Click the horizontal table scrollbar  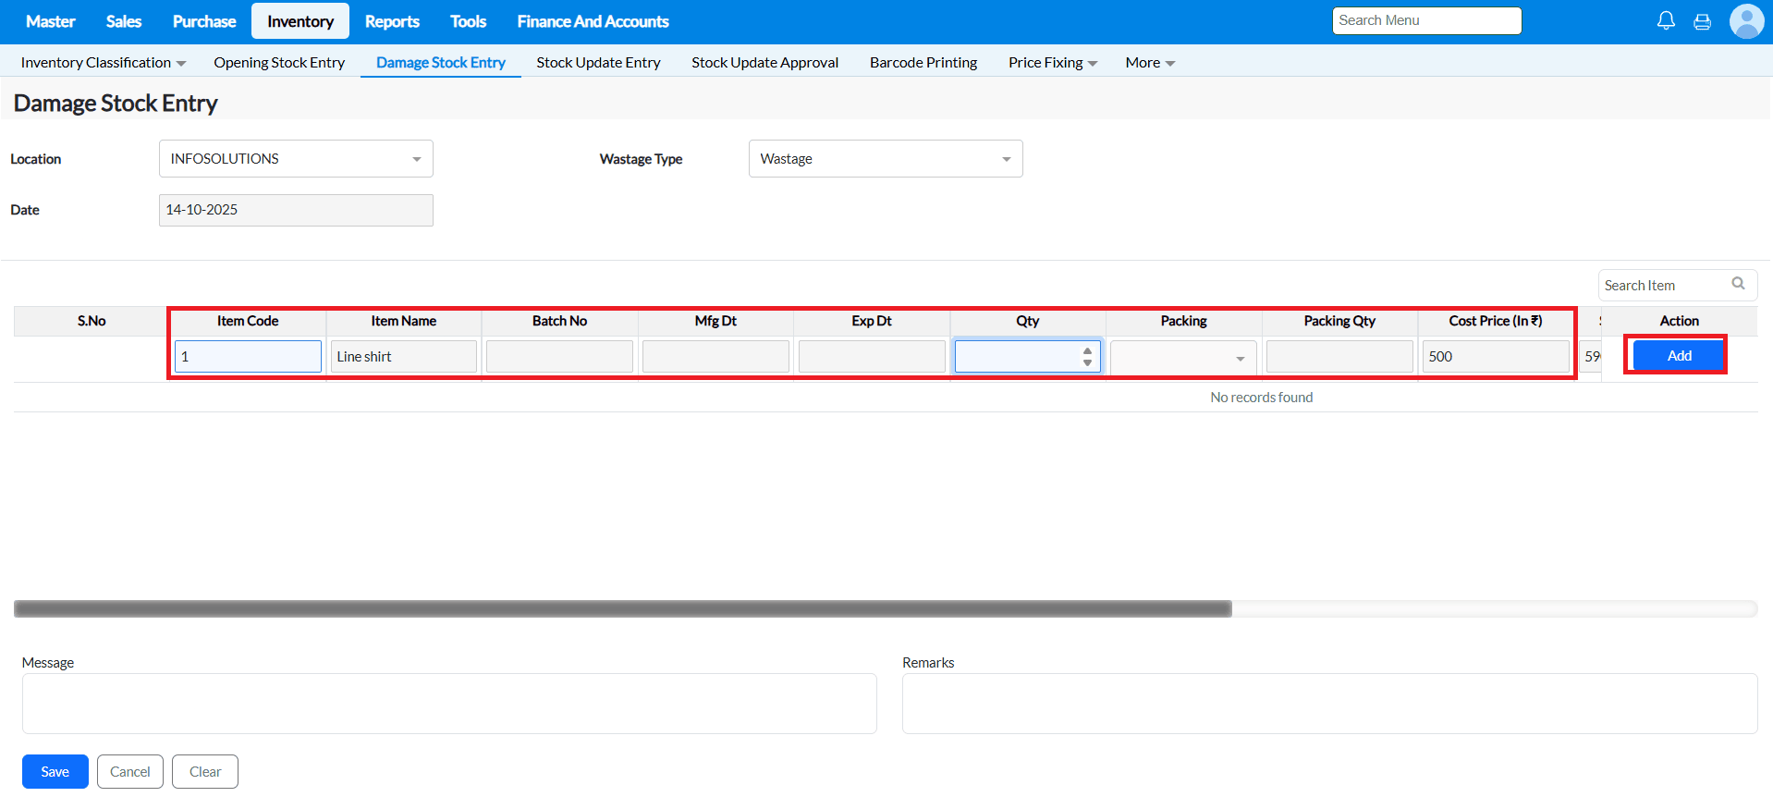coord(622,608)
